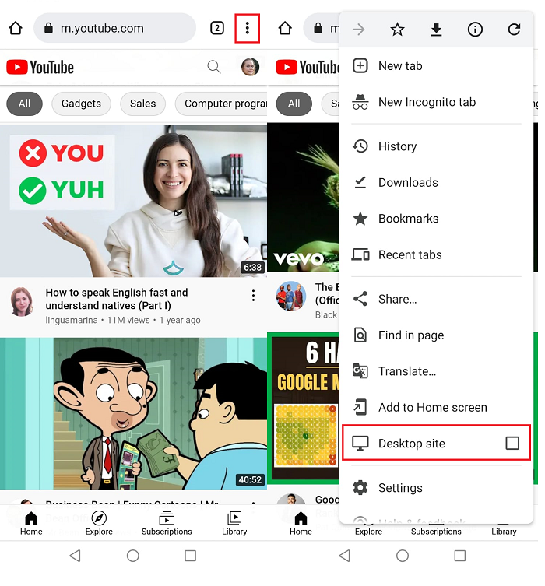Select the All filter chip in left screen

coord(24,104)
